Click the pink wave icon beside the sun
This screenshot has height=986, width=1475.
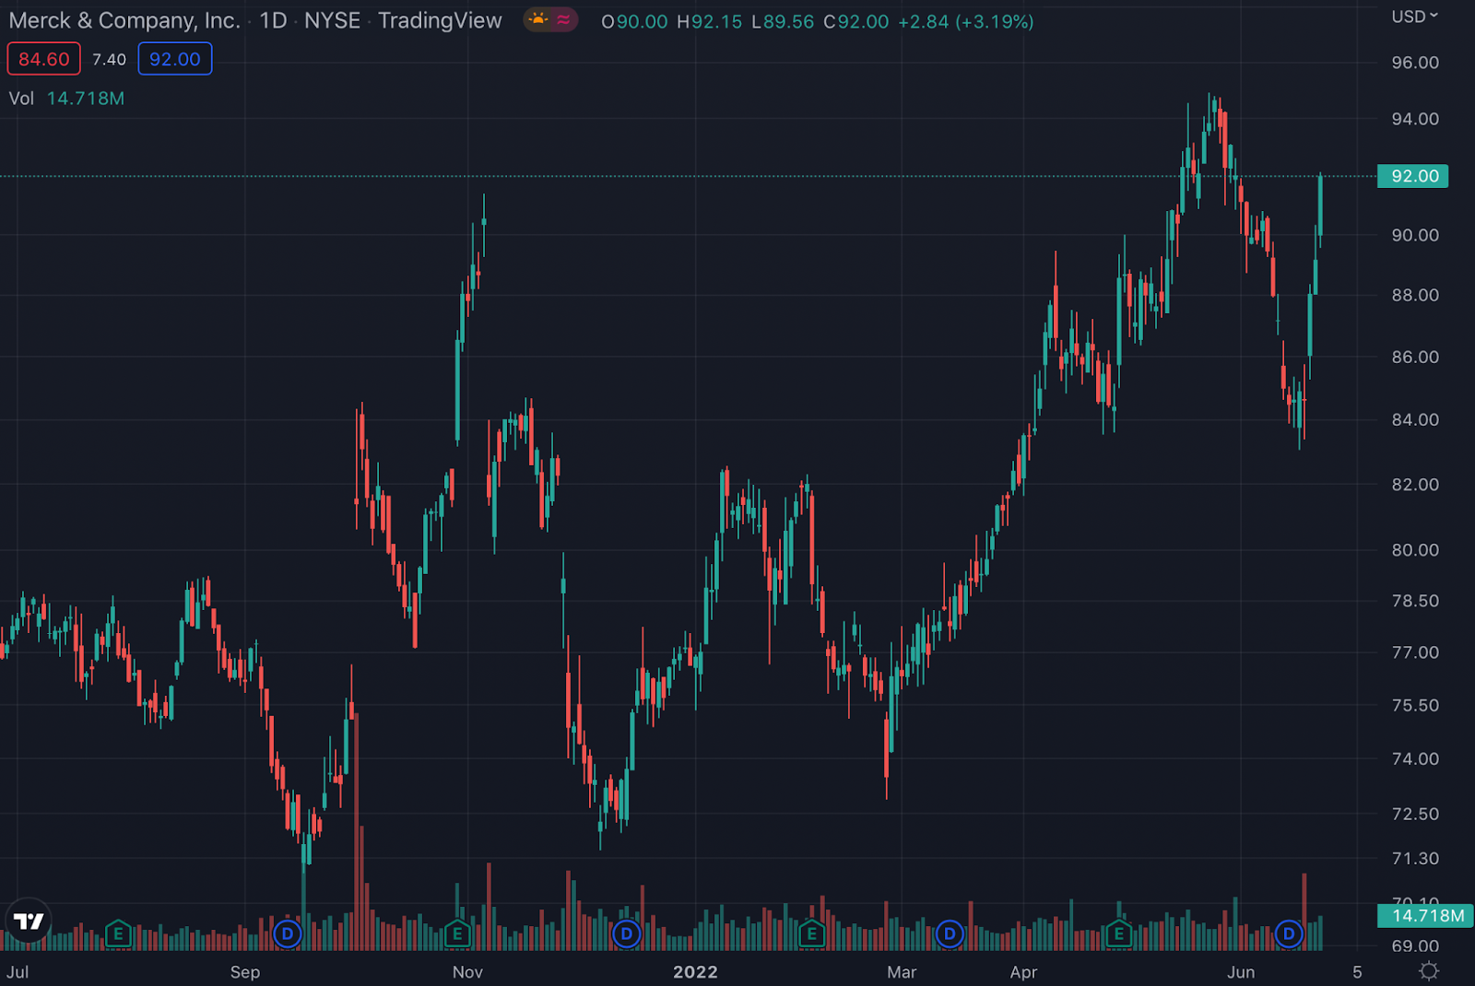pos(562,19)
